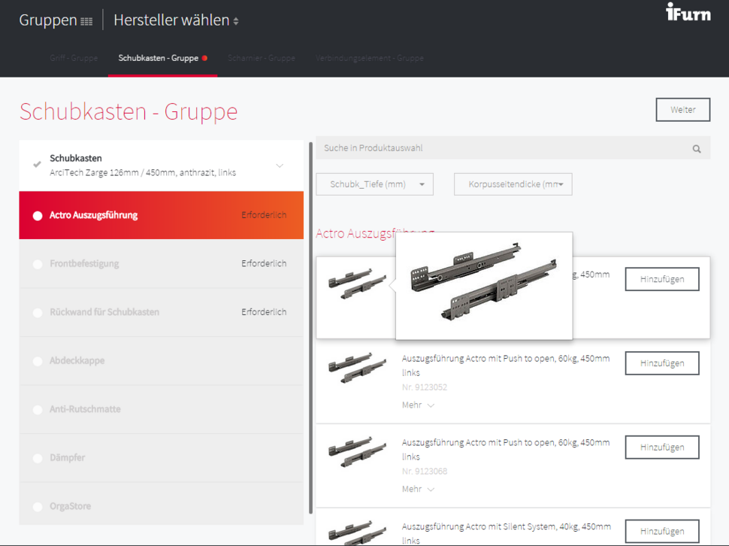Select the OrgaStore radio circle
Viewport: 729px width, 546px height.
pyautogui.click(x=38, y=506)
